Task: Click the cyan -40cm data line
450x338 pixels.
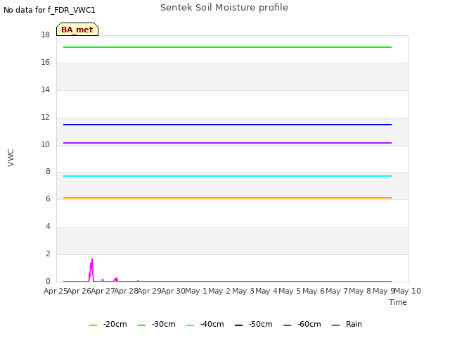Action: [x=227, y=176]
